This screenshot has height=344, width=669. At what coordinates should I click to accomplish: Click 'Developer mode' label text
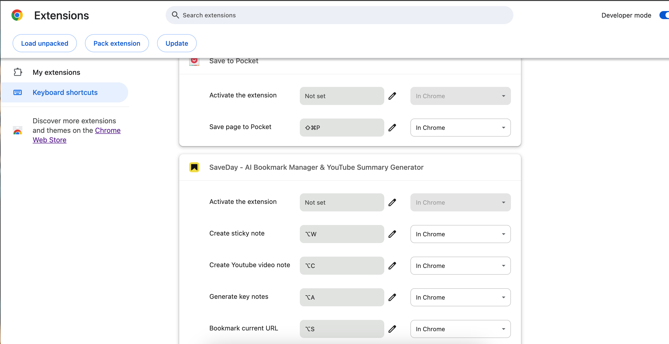point(626,15)
